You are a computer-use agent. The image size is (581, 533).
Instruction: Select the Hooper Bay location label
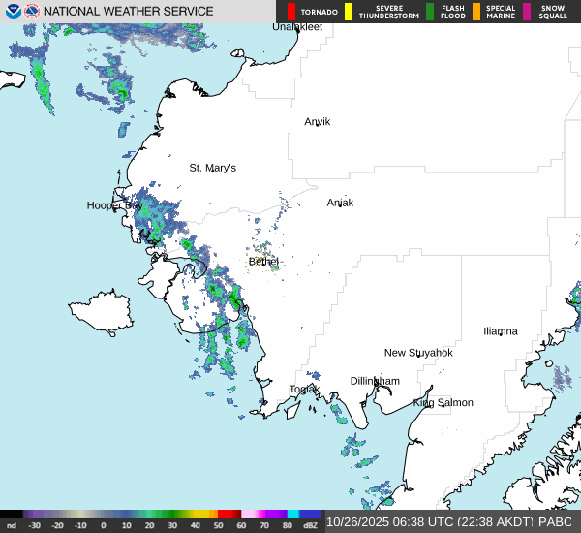click(x=113, y=205)
